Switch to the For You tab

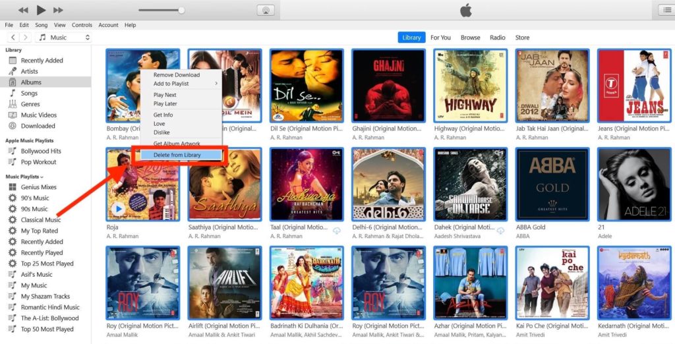click(x=440, y=38)
